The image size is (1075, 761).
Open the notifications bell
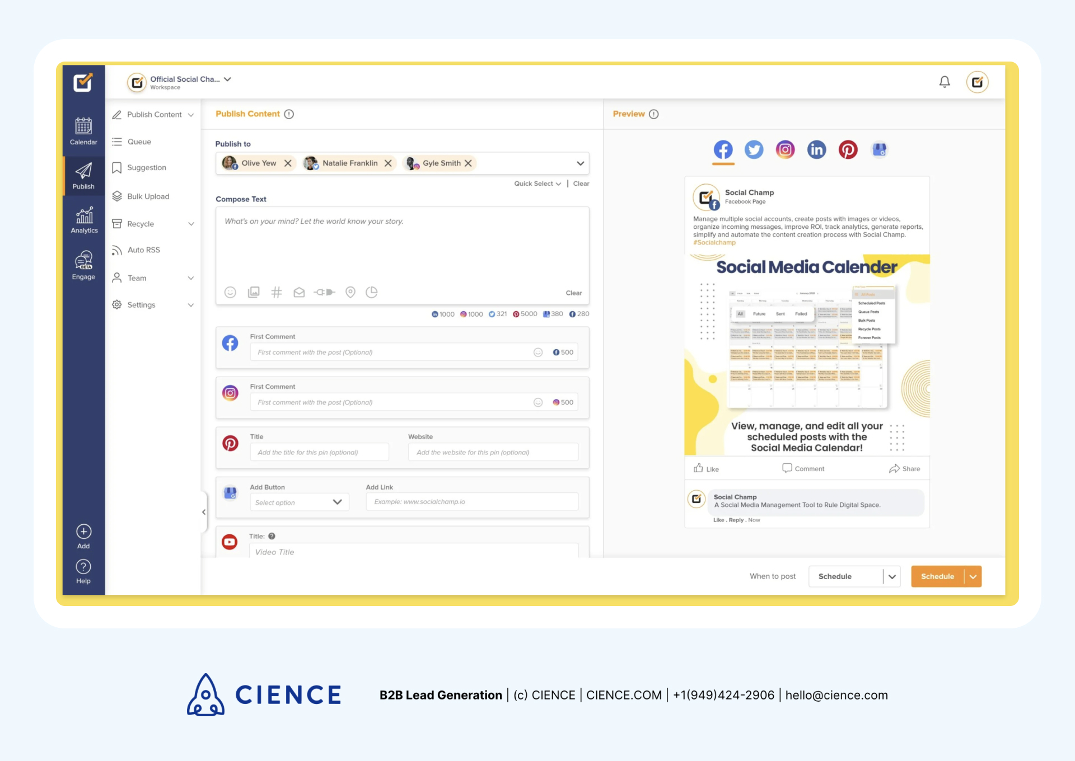pyautogui.click(x=945, y=82)
